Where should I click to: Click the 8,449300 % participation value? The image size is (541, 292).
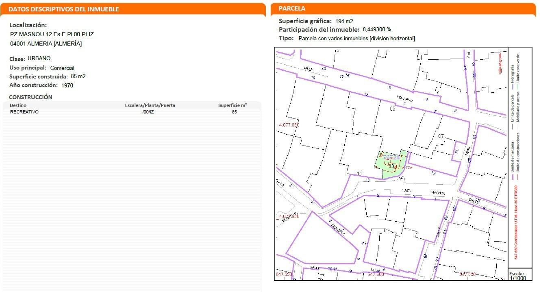[377, 30]
